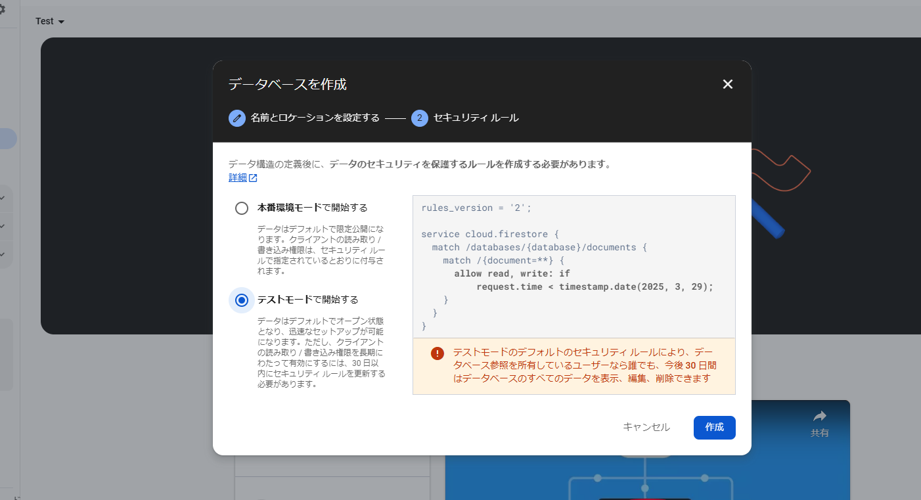Click the pencil icon on the first step
921x500 pixels.
(x=236, y=118)
